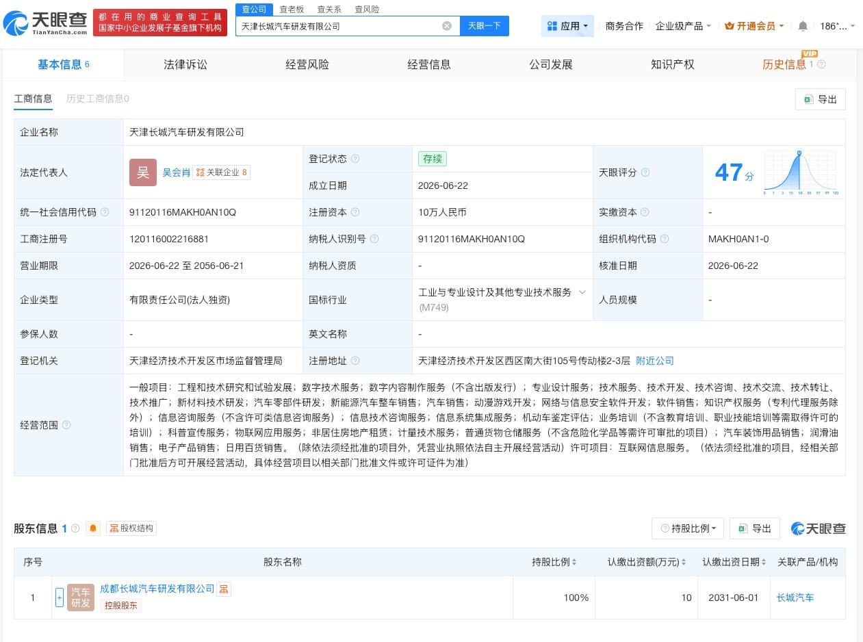
Task: Click help icon beside 天眼评分
Action: coord(645,172)
